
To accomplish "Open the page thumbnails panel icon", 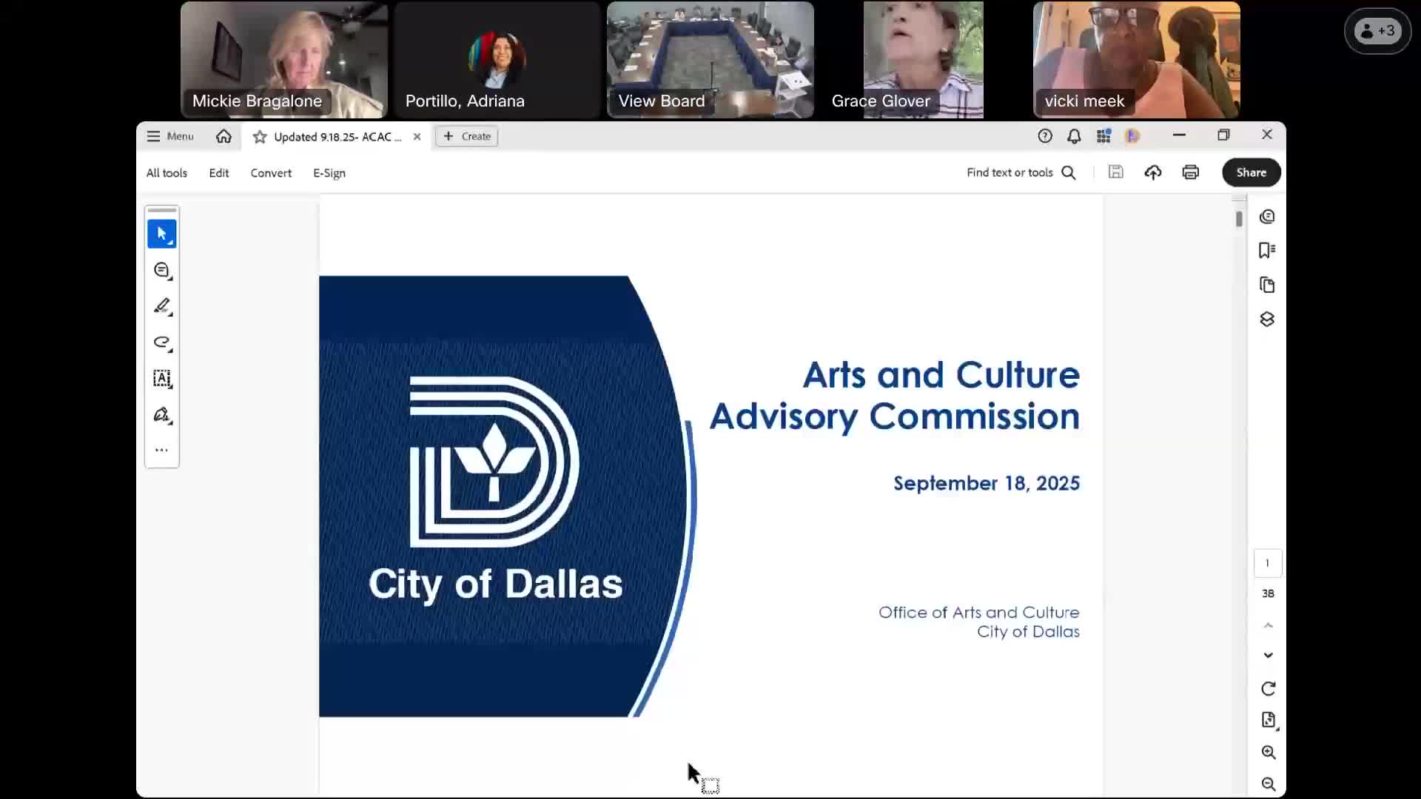I will (x=1266, y=285).
